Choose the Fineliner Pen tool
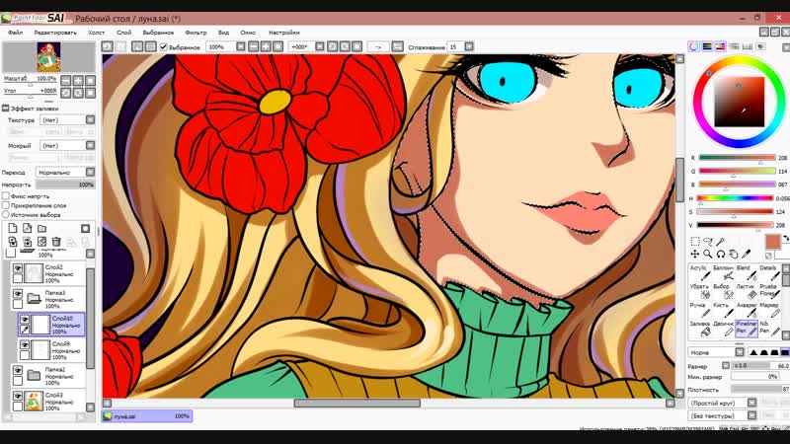The height and width of the screenshot is (444, 790). tap(747, 329)
